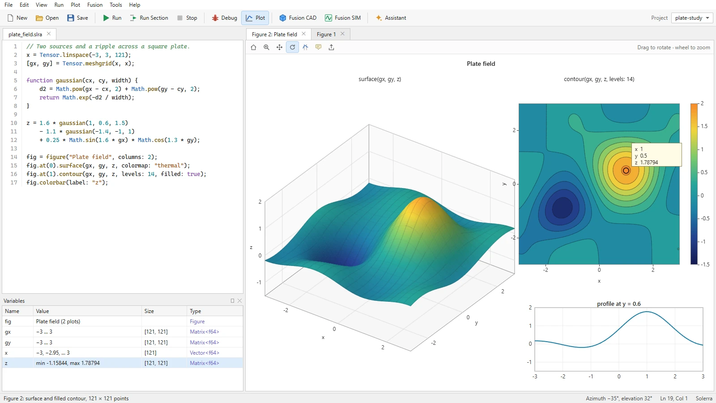Sort variables by the Type column header
The height and width of the screenshot is (403, 716).
215,311
